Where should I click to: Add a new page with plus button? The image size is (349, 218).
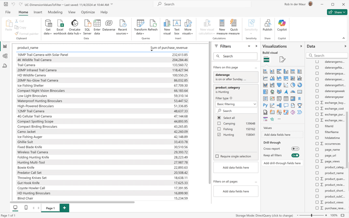pyautogui.click(x=64, y=208)
